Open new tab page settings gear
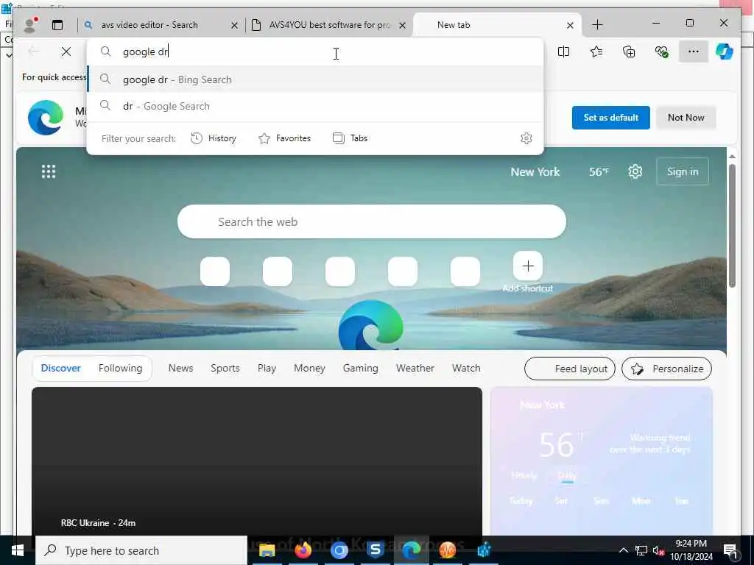The width and height of the screenshot is (754, 565). [635, 171]
